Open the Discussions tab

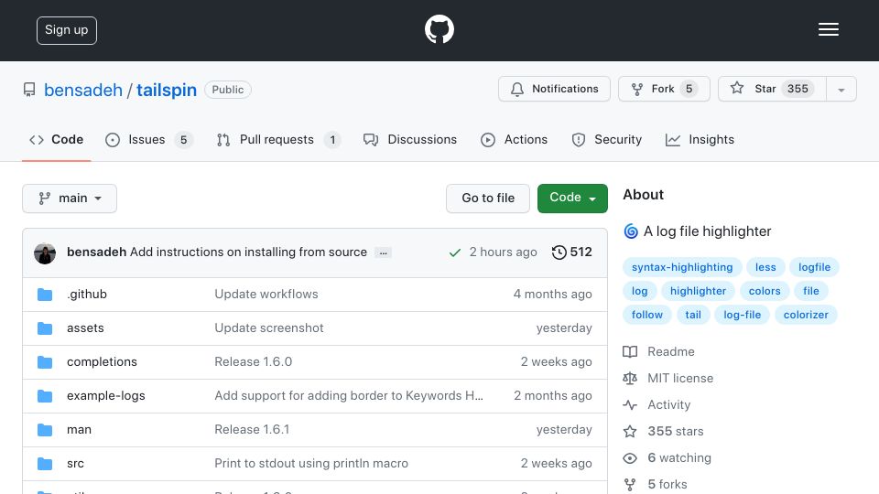tap(410, 139)
